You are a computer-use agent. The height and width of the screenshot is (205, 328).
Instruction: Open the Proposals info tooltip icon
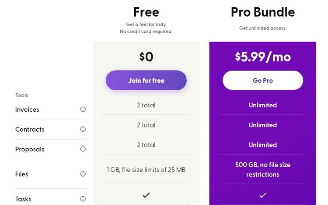[x=83, y=149]
